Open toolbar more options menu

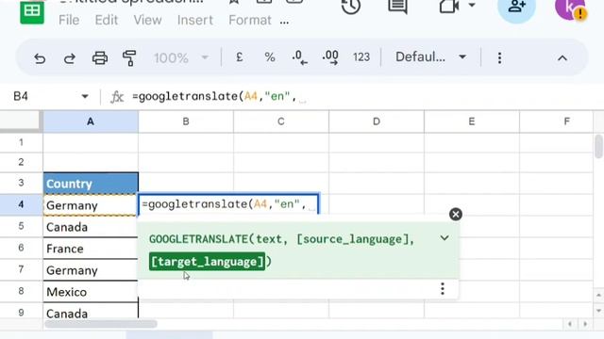[499, 58]
